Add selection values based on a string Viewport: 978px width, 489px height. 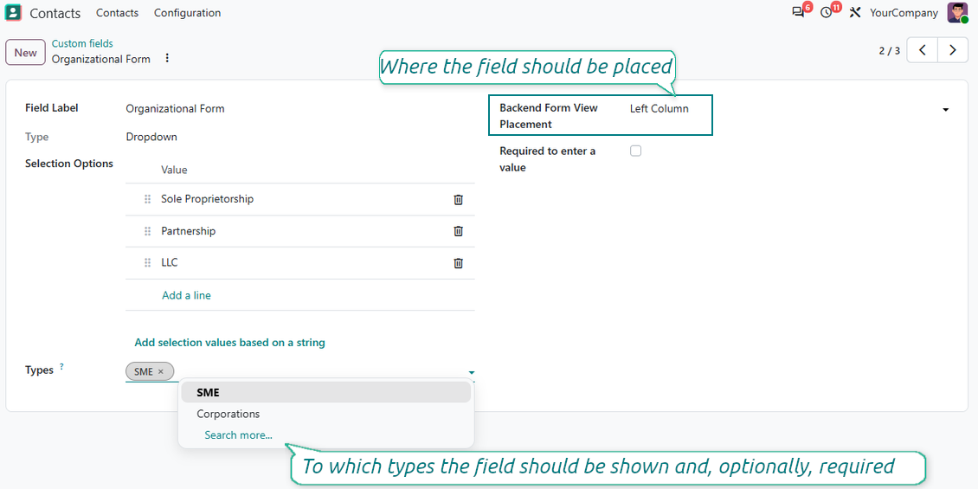[x=229, y=343]
